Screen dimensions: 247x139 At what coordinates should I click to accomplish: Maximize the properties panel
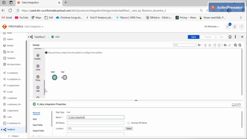239,105
